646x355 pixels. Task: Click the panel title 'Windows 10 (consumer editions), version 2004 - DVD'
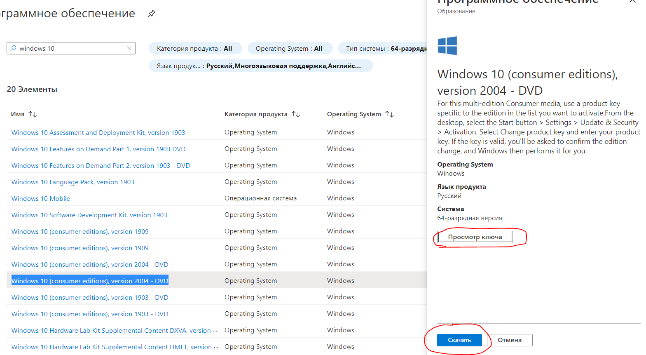tap(528, 82)
